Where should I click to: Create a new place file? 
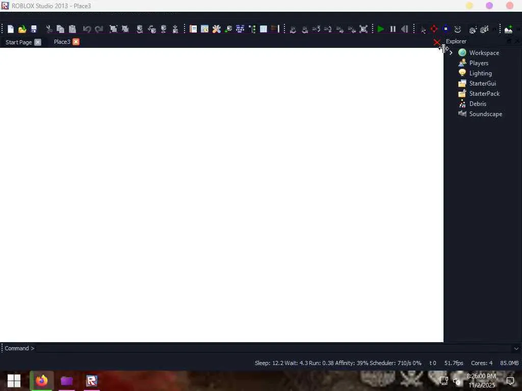point(11,29)
